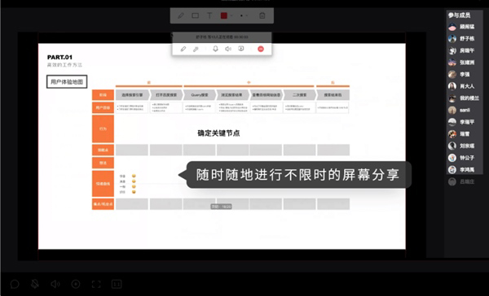Click the 打开百度搜索 stage chevron
This screenshot has width=489, height=296.
(166, 95)
